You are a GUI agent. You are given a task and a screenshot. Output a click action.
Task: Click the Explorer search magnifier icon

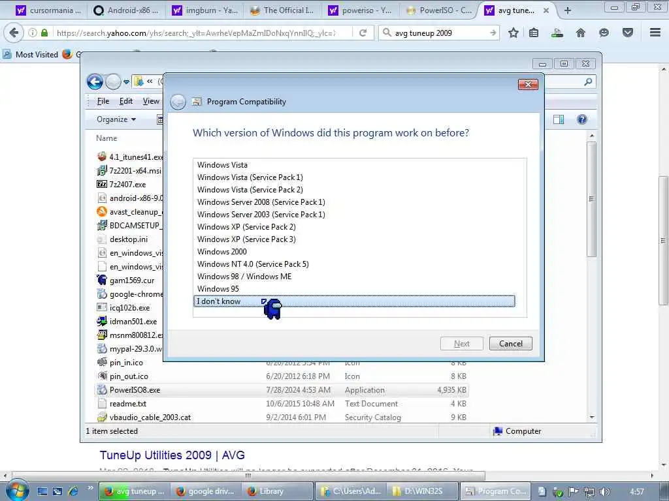tap(588, 82)
